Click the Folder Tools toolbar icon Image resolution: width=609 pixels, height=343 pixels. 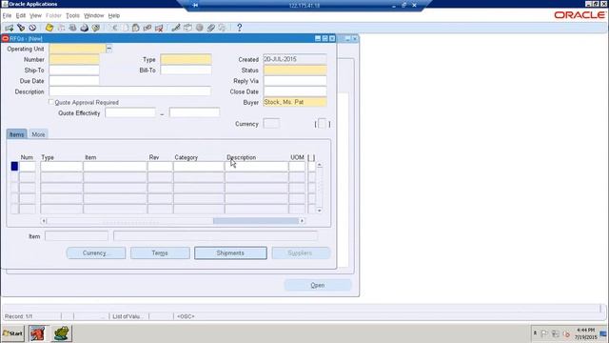tap(222, 28)
